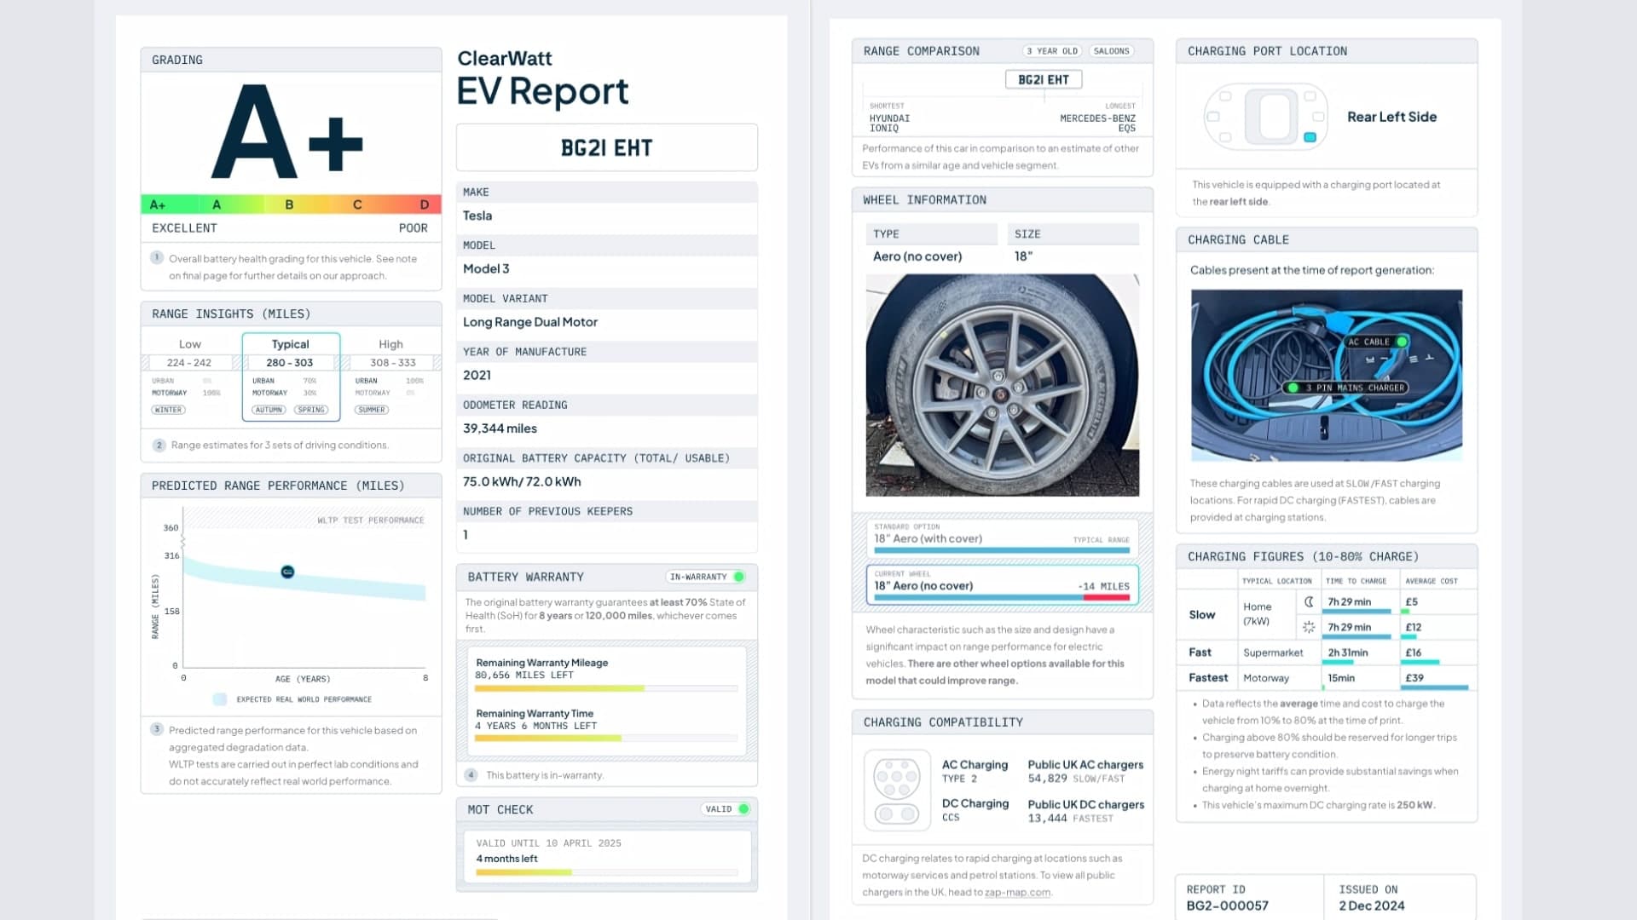
Task: Click the data point on range graph
Action: coord(287,572)
